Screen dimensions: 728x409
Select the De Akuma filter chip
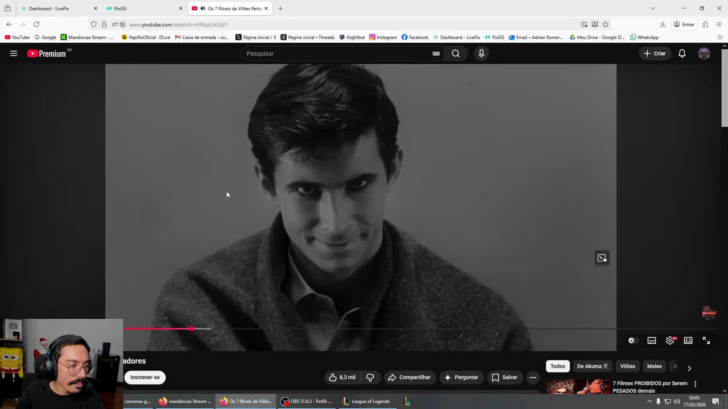pyautogui.click(x=593, y=366)
